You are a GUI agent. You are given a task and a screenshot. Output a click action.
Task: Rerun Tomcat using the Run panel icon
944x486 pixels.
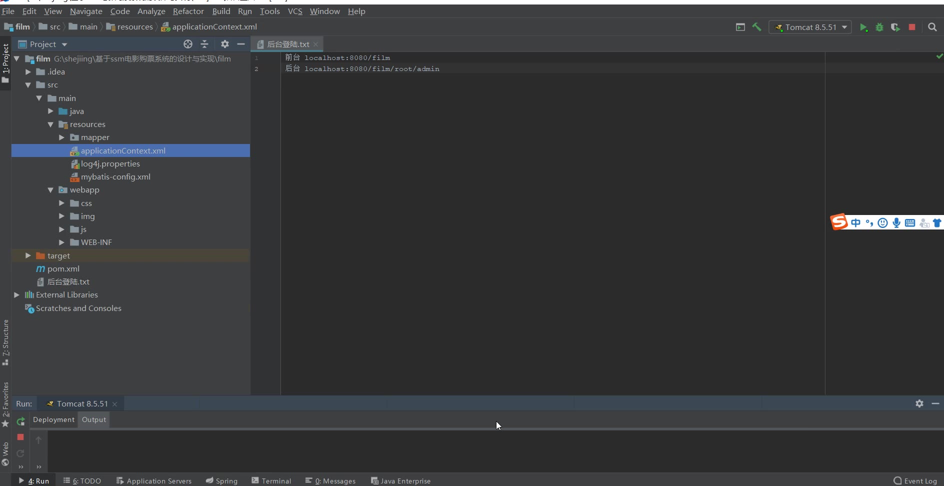(x=20, y=421)
